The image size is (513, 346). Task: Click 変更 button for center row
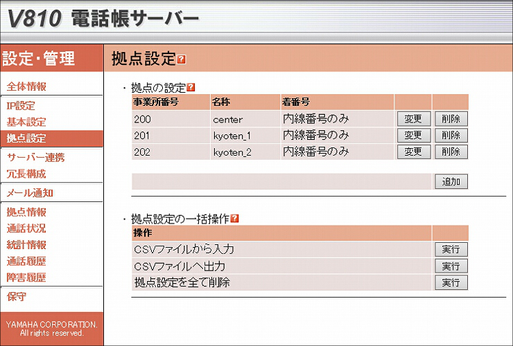(414, 119)
